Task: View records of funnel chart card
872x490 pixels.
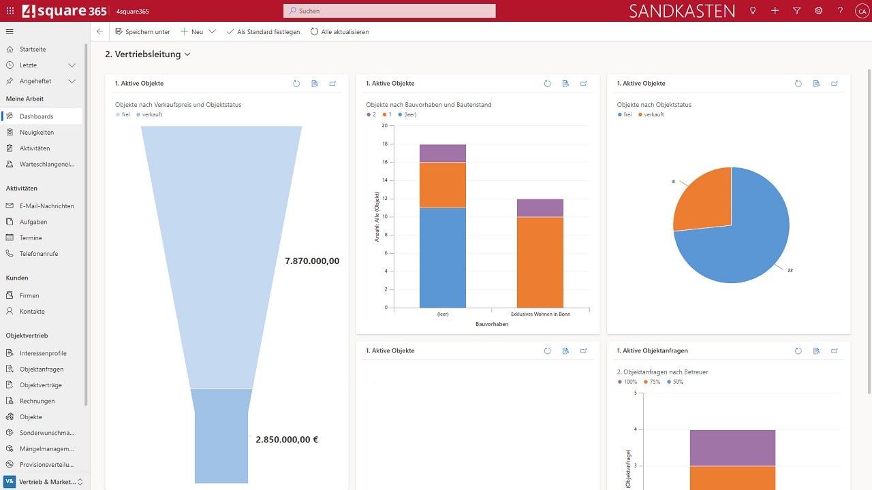Action: pos(315,84)
